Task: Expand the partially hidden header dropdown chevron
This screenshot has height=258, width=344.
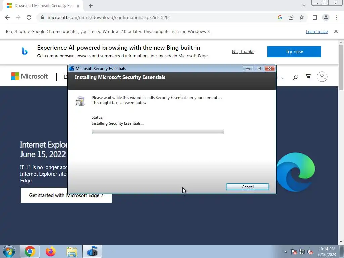Action: 283,78
